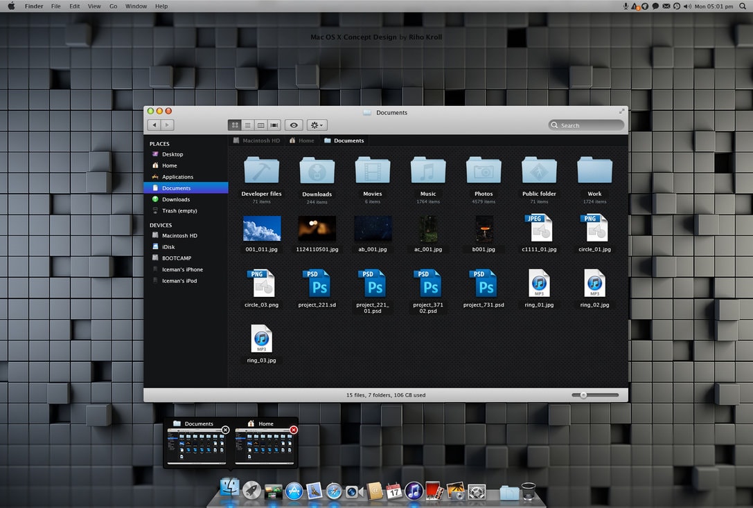753x508 pixels.
Task: Select BOOTCAMP volume
Action: pos(186,258)
